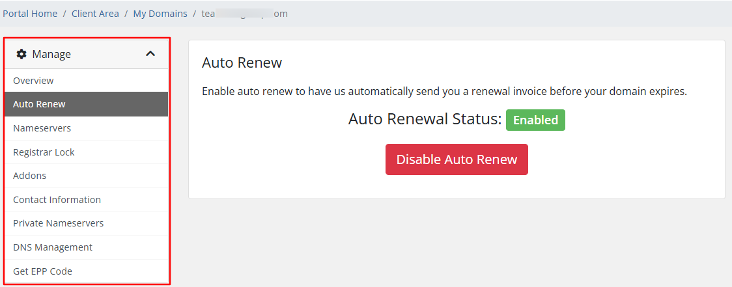732x287 pixels.
Task: Click the Manage panel header
Action: (x=51, y=54)
